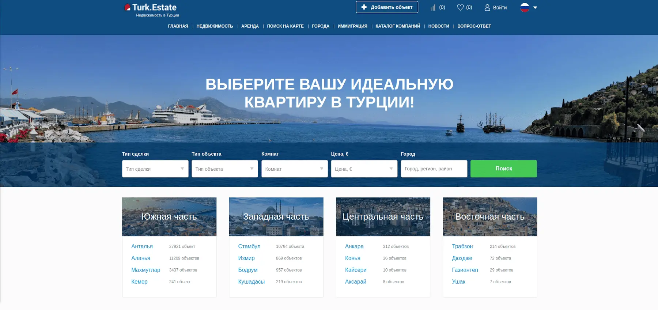Click the Город, регион, район input field
This screenshot has width=658, height=310.
click(x=434, y=169)
